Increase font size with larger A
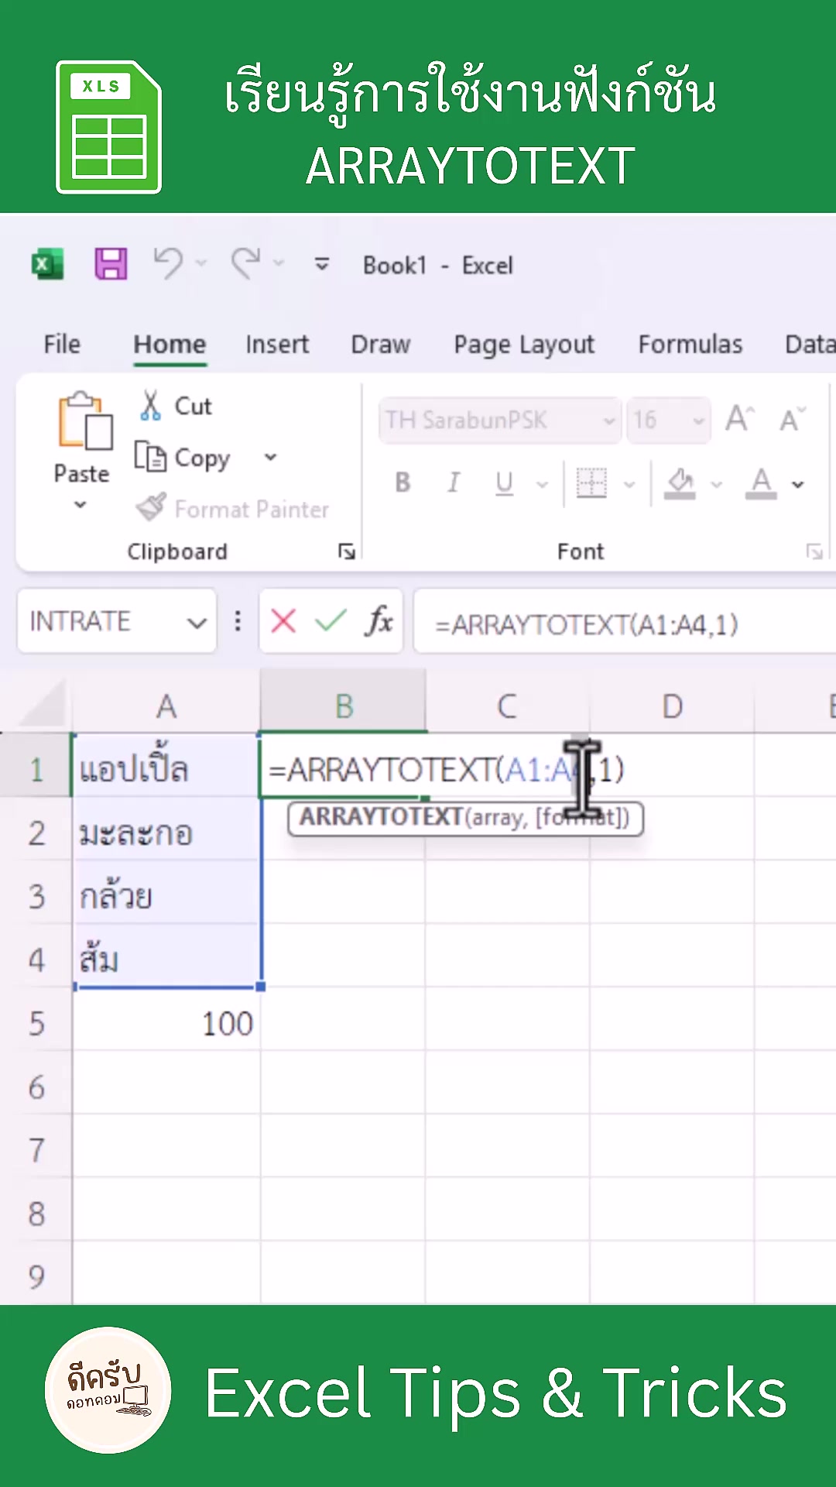 click(x=739, y=419)
